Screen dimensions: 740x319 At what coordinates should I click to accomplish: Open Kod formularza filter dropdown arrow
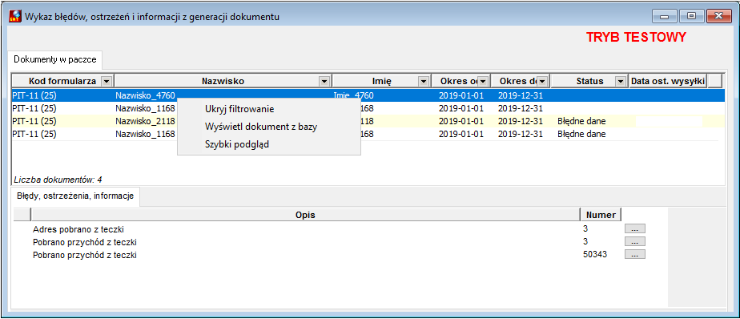tap(107, 81)
